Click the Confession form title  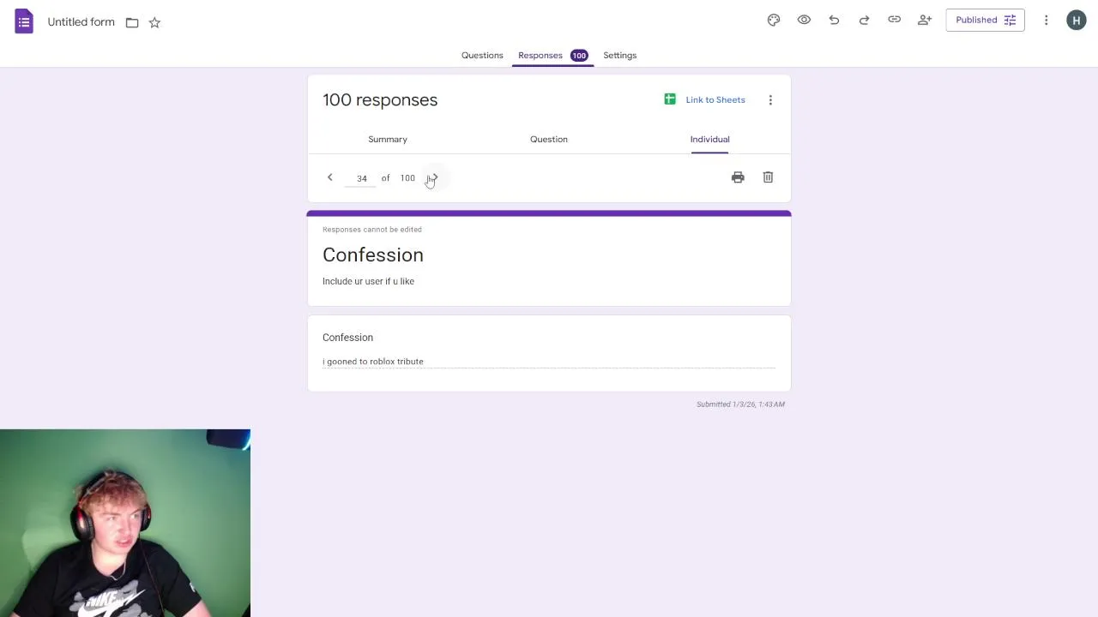tap(373, 255)
